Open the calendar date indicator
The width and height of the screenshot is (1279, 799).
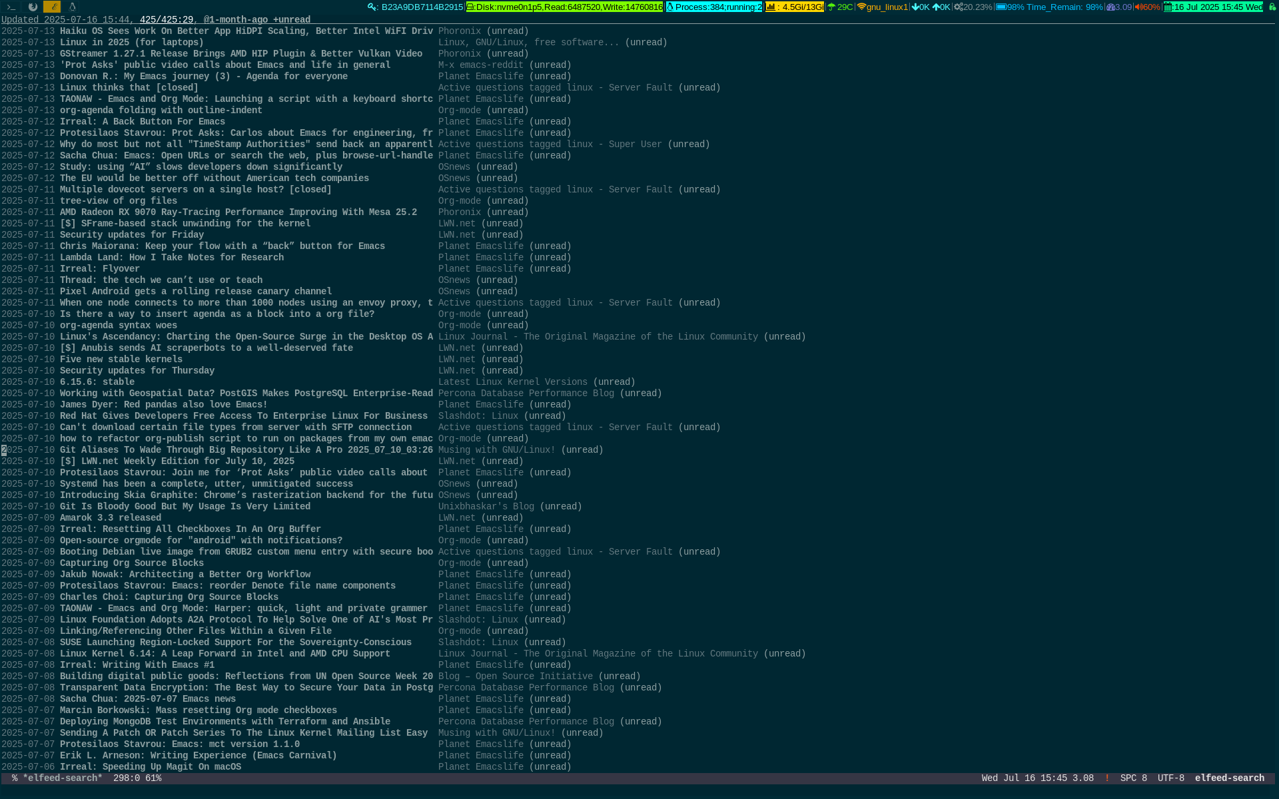click(1213, 7)
